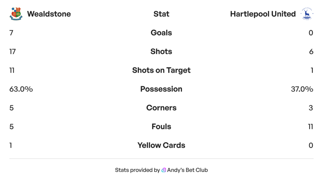This screenshot has width=323, height=181.
Task: Click the Corners stat label
Action: [x=161, y=108]
